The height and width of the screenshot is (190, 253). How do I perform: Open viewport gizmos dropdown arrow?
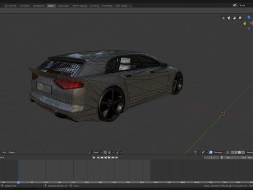207,153
